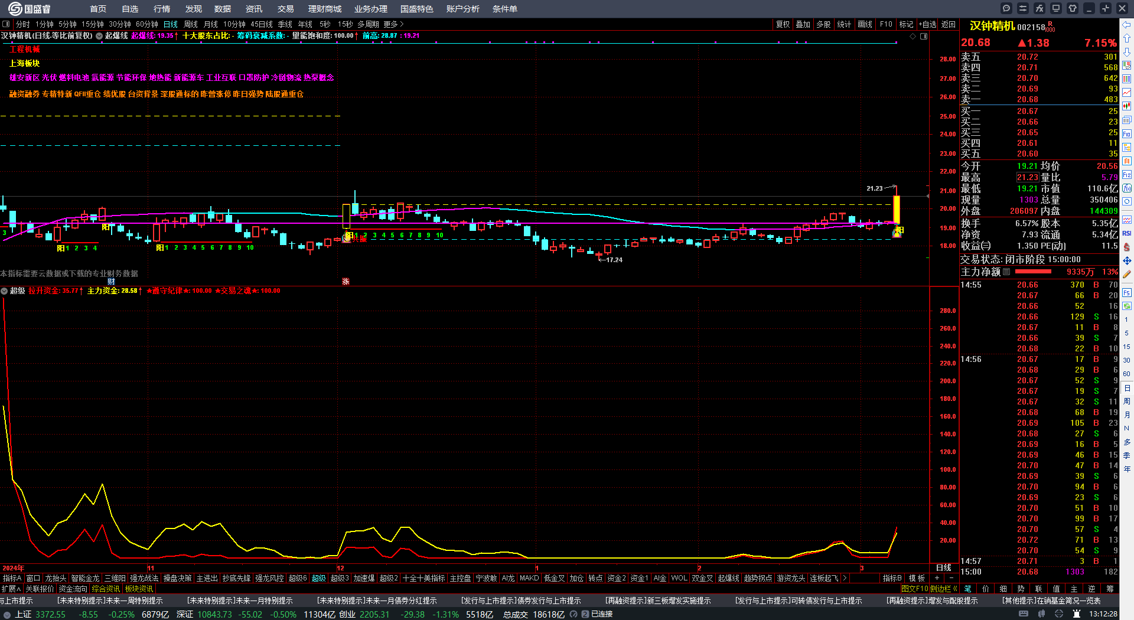This screenshot has height=620, width=1134.
Task: Click the RSI indicator sidebar icon
Action: pyautogui.click(x=1127, y=233)
